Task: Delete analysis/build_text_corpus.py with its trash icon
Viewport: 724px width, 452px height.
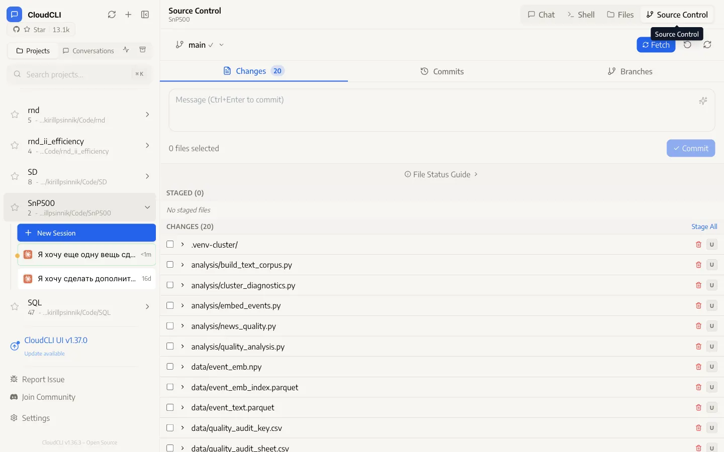Action: tap(698, 265)
